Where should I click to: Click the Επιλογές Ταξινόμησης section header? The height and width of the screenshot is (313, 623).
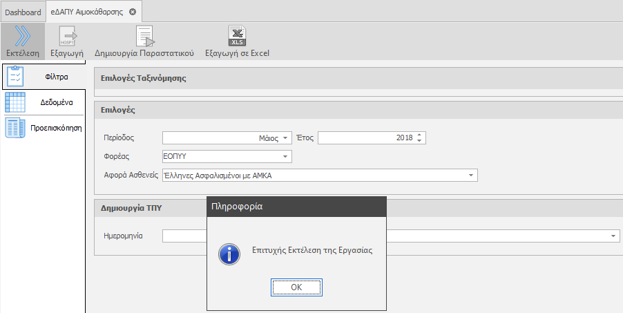(x=144, y=78)
